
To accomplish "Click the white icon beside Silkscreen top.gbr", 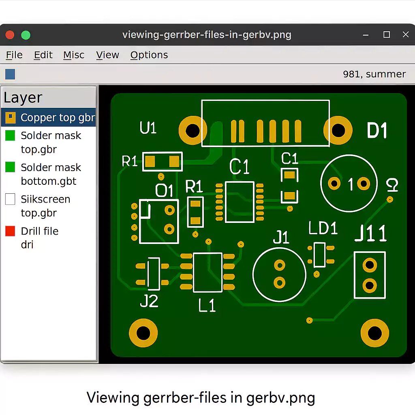I will (x=11, y=199).
